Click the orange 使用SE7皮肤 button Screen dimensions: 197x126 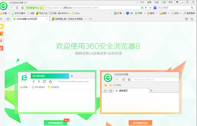(140, 123)
